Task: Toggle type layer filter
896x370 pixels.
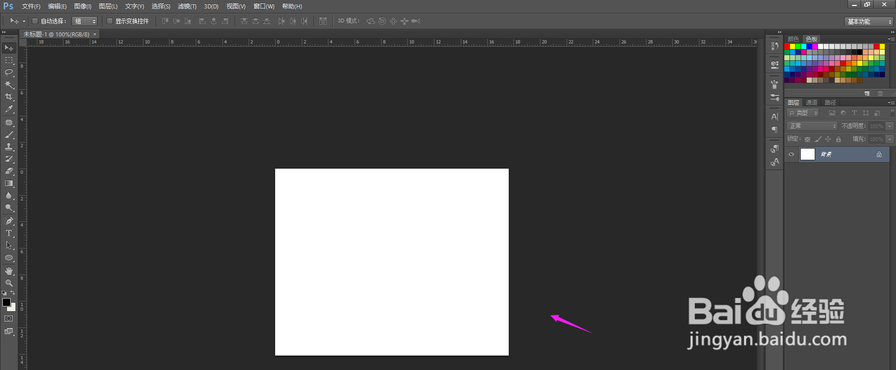Action: 854,113
